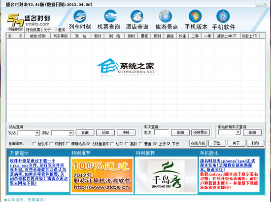Focus the 车次 train number input
This screenshot has width=271, height=202.
click(x=162, y=132)
